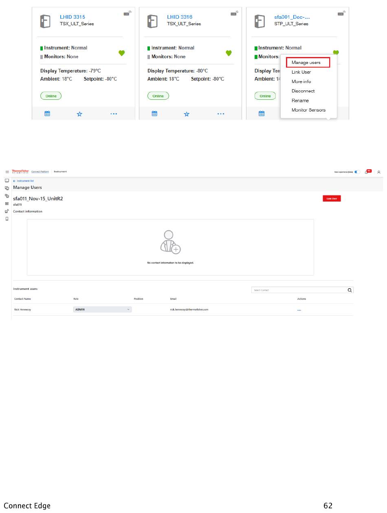The image size is (387, 513).
Task: Click freezer icon on LHID 3315 card
Action: coord(45,21)
